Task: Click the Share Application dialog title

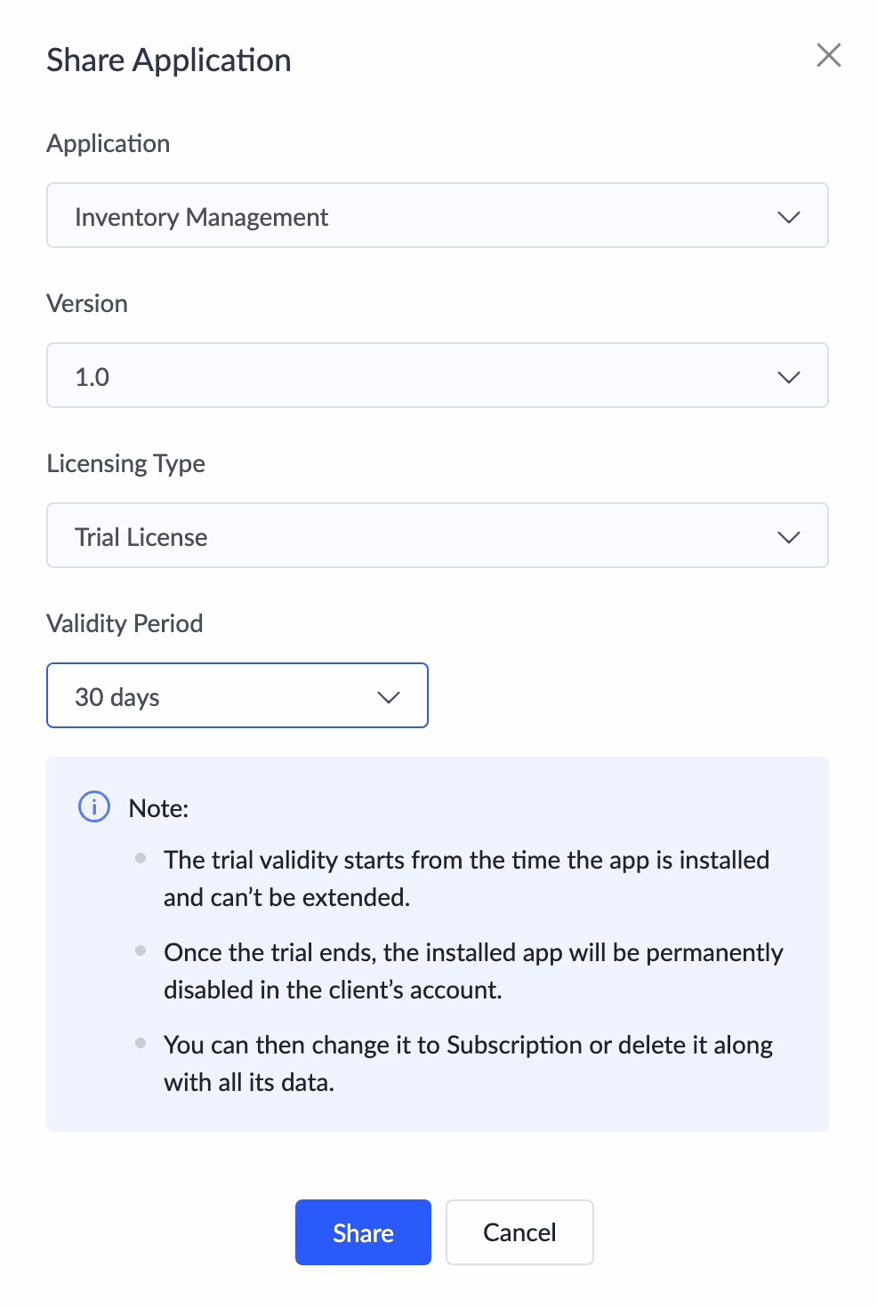Action: [169, 60]
